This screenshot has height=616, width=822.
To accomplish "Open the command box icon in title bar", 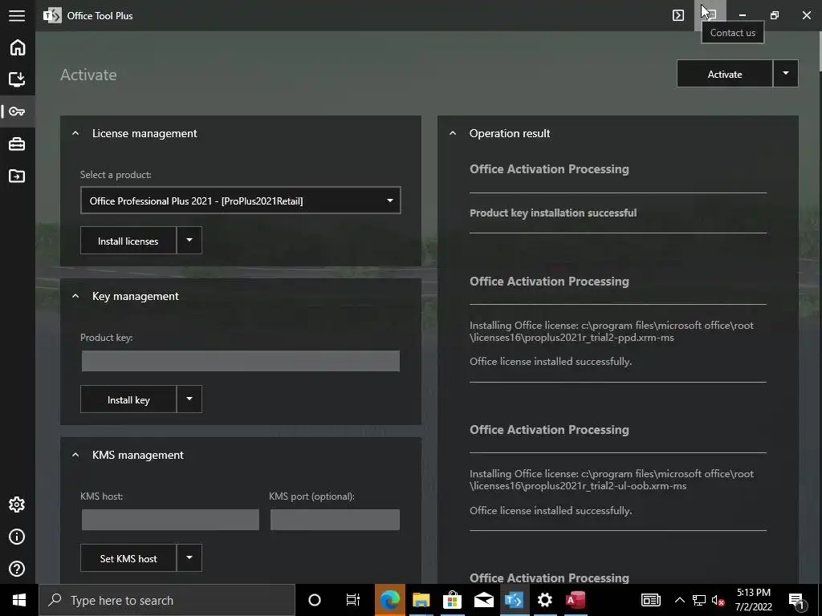I will click(678, 15).
